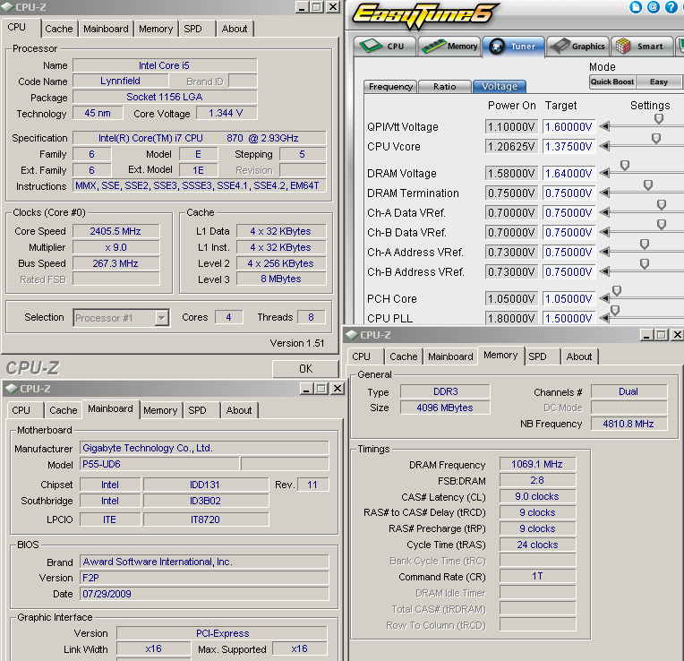This screenshot has width=684, height=661.
Task: Click OK in the top CPU-Z window
Action: click(305, 369)
